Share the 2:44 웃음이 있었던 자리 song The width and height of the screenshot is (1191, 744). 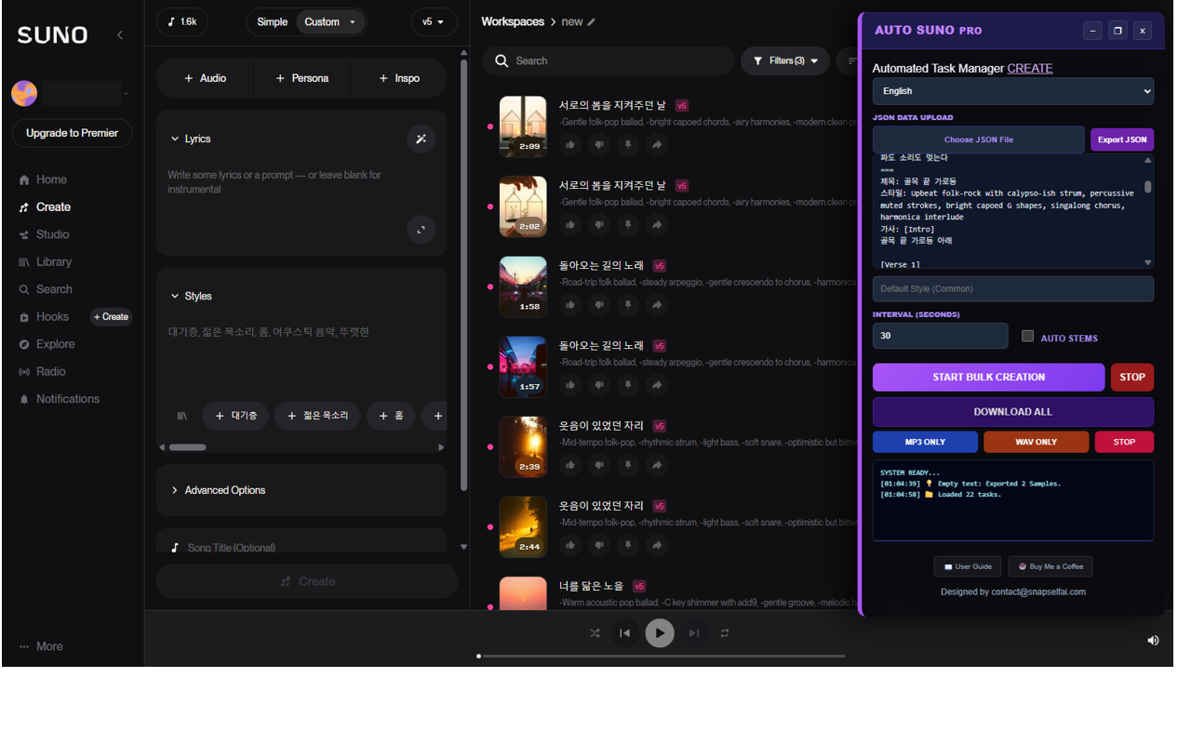click(x=657, y=545)
